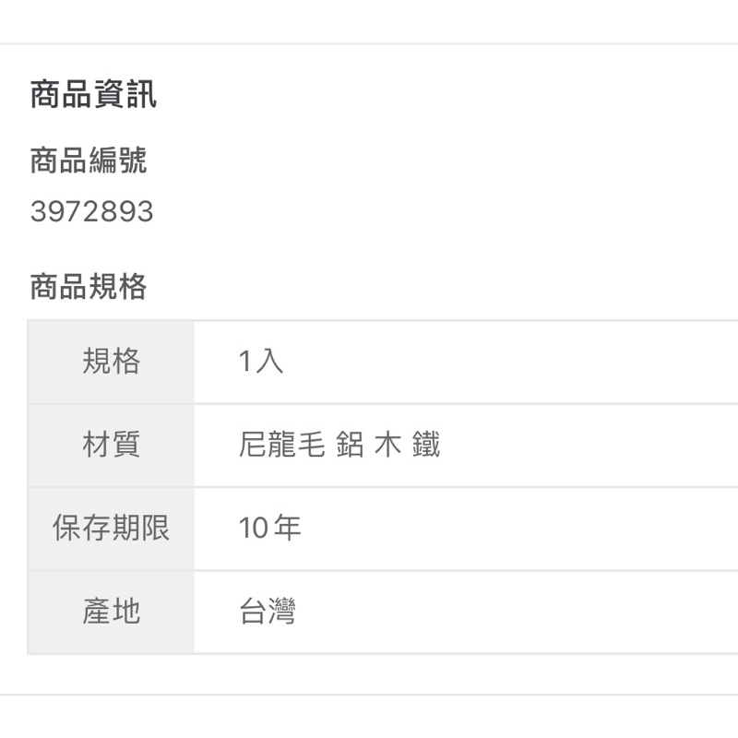
Task: Click the 保存期限 header cell
Action: 112,529
